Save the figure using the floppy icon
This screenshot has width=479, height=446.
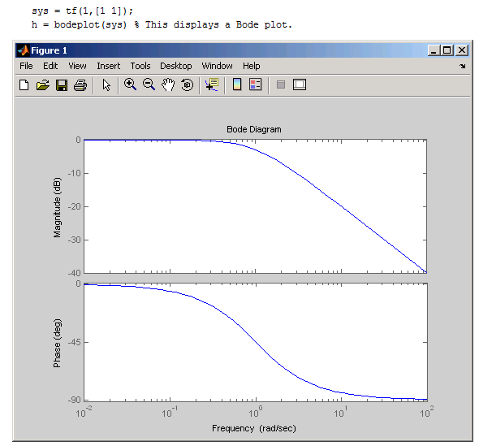click(x=62, y=85)
